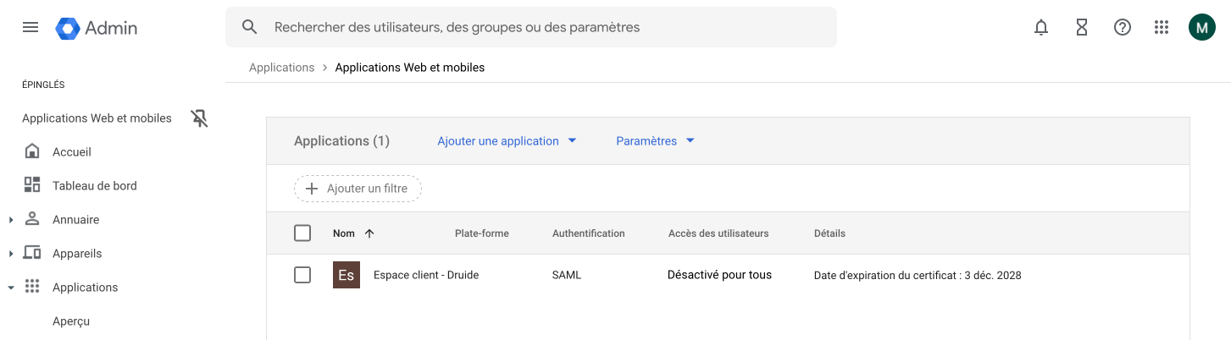
Task: Unpin Applications Web et mobiles
Action: [x=199, y=118]
